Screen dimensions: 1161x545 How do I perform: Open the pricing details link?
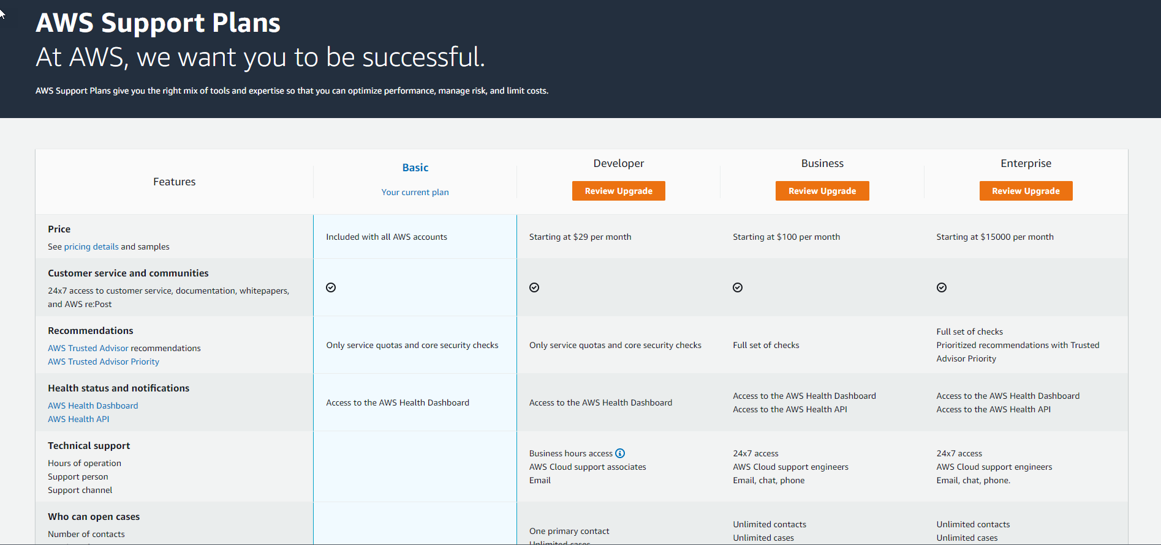[x=91, y=247]
